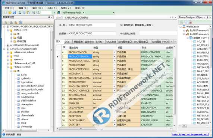Open type dropdown for PRODUCTSTANDA row

(115, 57)
